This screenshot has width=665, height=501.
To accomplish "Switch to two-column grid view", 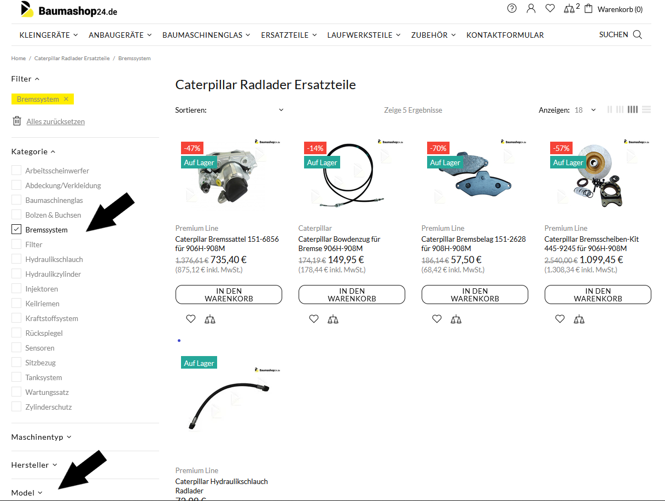I will [x=610, y=109].
